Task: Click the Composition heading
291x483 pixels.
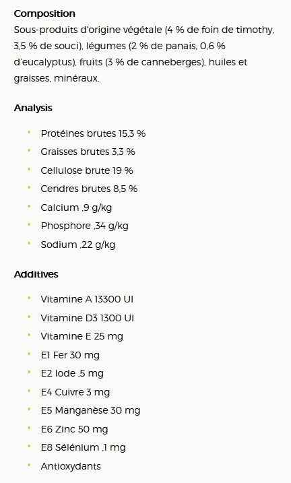Action: tap(44, 14)
